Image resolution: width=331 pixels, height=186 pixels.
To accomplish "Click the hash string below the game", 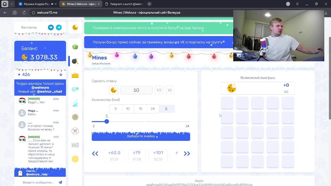I will pos(199,185).
